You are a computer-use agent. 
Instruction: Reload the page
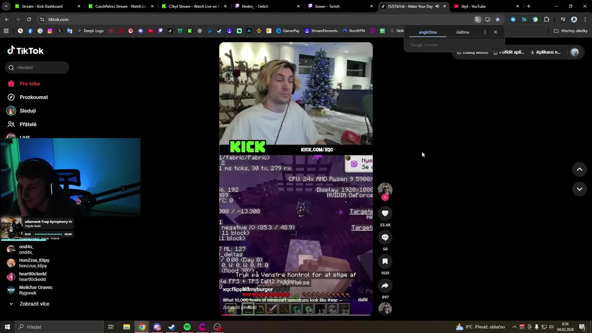click(29, 19)
